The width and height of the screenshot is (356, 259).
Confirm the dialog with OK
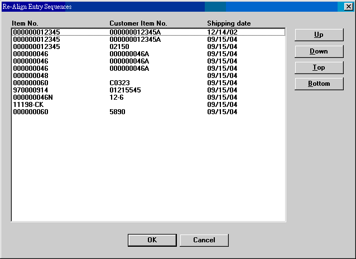pyautogui.click(x=152, y=240)
